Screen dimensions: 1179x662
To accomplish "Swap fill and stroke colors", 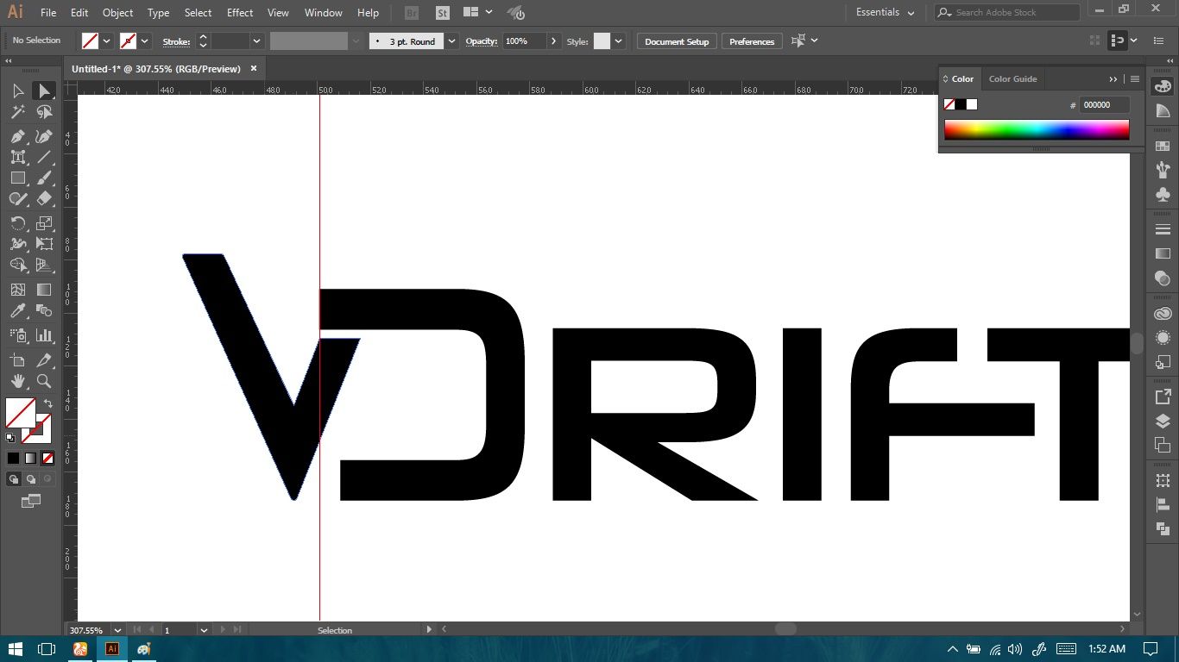I will point(48,403).
